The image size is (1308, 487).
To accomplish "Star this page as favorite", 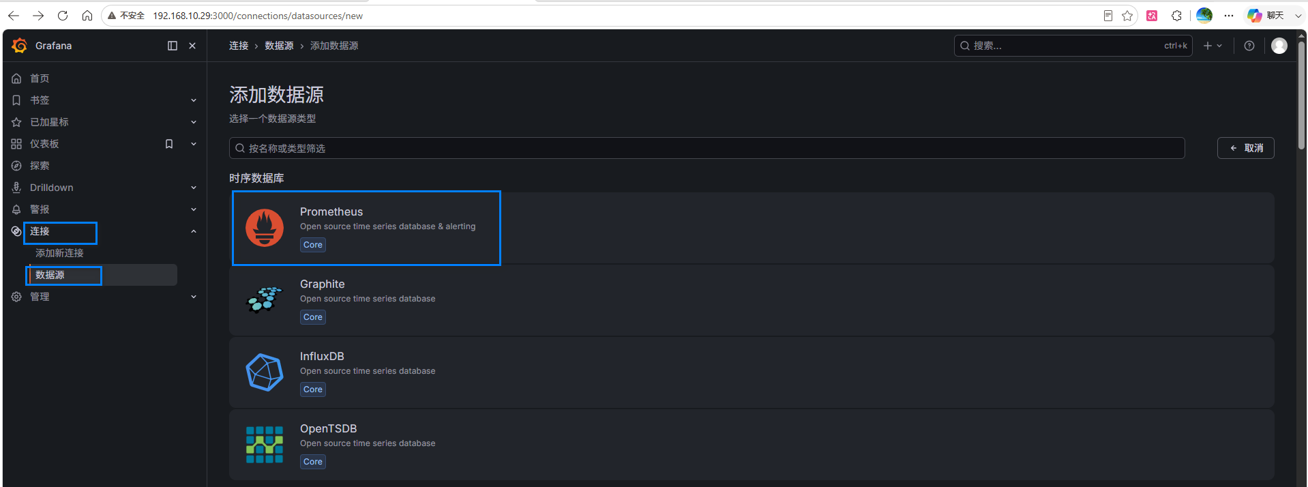I will point(1127,16).
